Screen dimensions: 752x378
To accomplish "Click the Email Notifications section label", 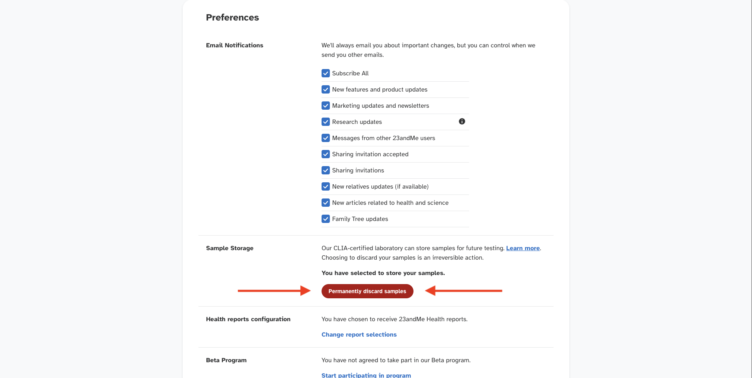I will tap(234, 45).
